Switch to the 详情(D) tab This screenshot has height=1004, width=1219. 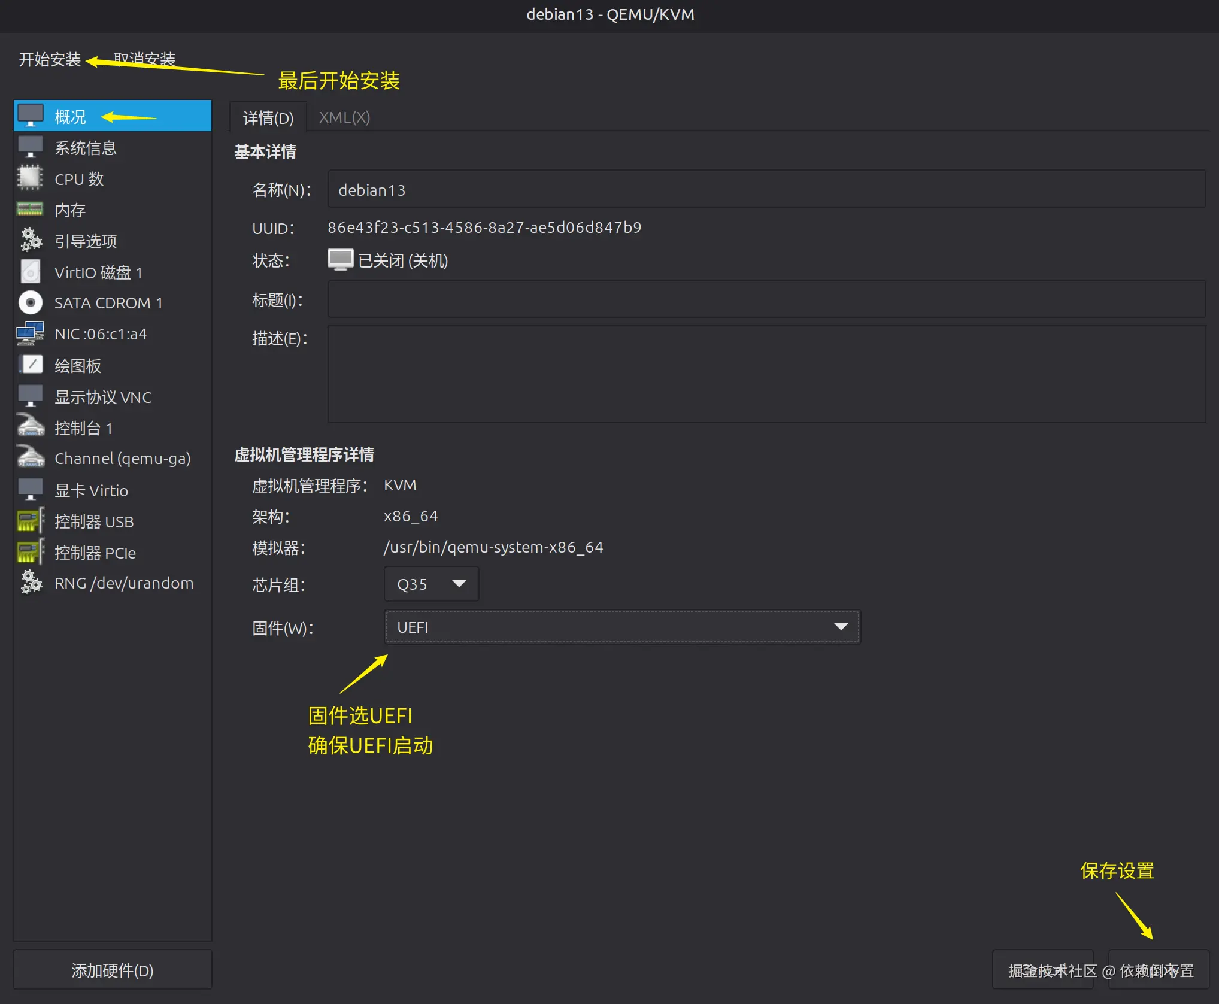(268, 117)
